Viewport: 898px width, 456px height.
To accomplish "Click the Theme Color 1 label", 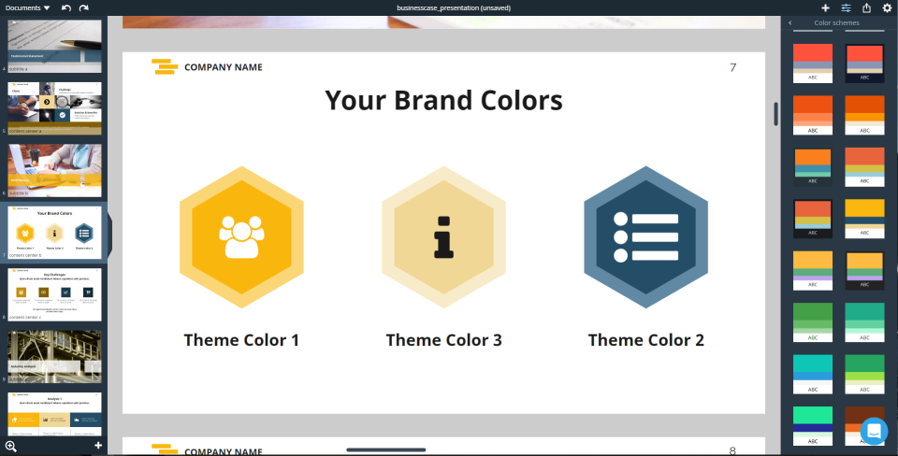I will [241, 340].
